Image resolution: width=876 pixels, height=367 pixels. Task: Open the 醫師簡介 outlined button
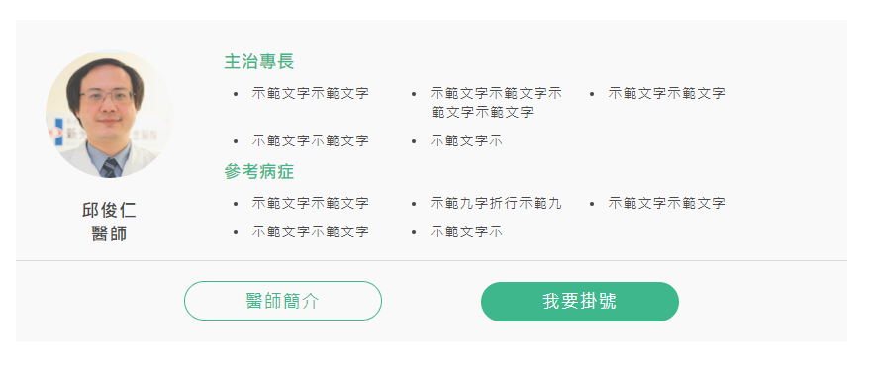pos(283,301)
